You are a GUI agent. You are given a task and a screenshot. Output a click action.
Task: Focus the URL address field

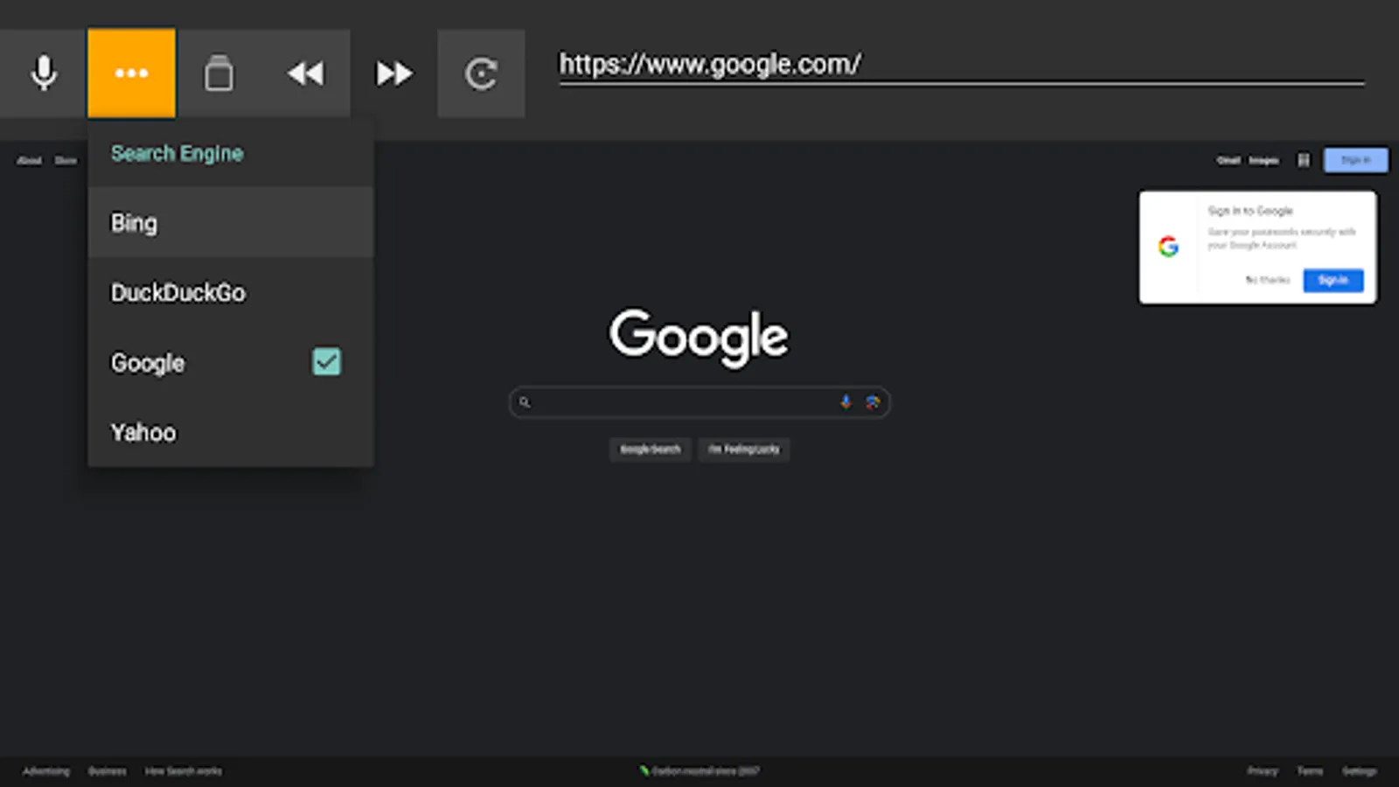(962, 65)
